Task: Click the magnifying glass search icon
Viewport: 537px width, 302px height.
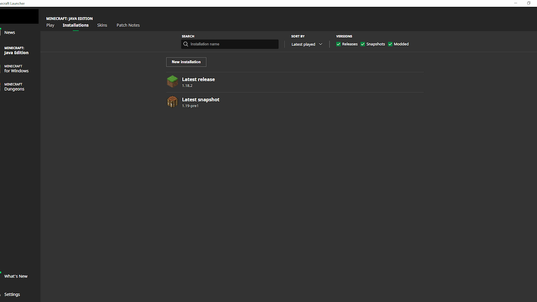Action: (186, 44)
